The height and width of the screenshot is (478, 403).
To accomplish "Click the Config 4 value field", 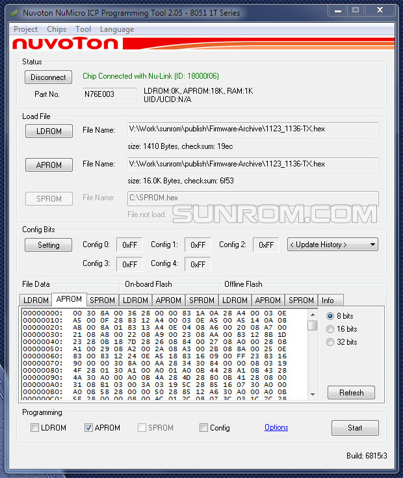I will click(198, 264).
